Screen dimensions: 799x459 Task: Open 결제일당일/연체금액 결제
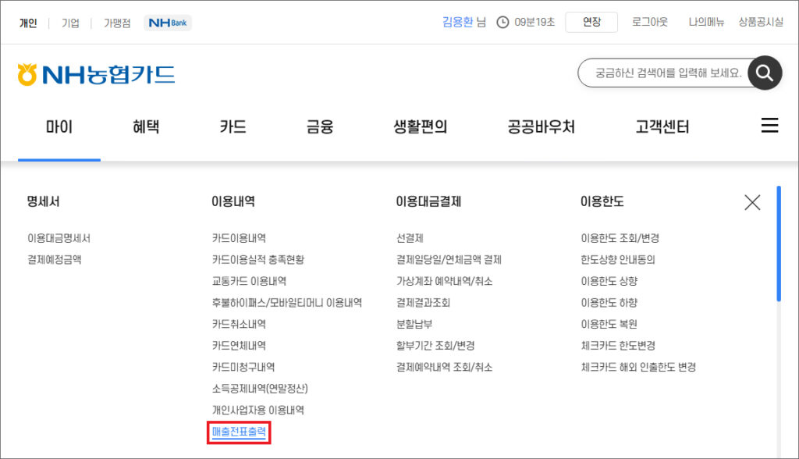click(449, 260)
